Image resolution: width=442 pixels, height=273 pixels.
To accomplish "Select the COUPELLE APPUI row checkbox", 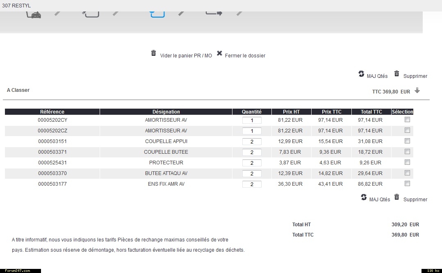I will [x=407, y=141].
